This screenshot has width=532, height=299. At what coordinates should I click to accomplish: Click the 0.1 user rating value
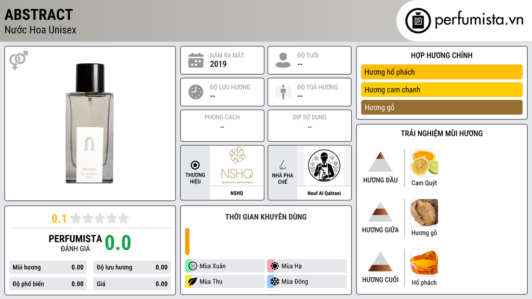click(59, 219)
